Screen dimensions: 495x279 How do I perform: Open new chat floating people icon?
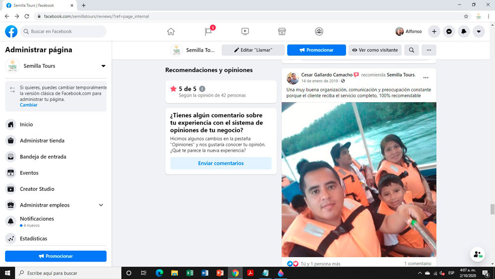tap(477, 254)
